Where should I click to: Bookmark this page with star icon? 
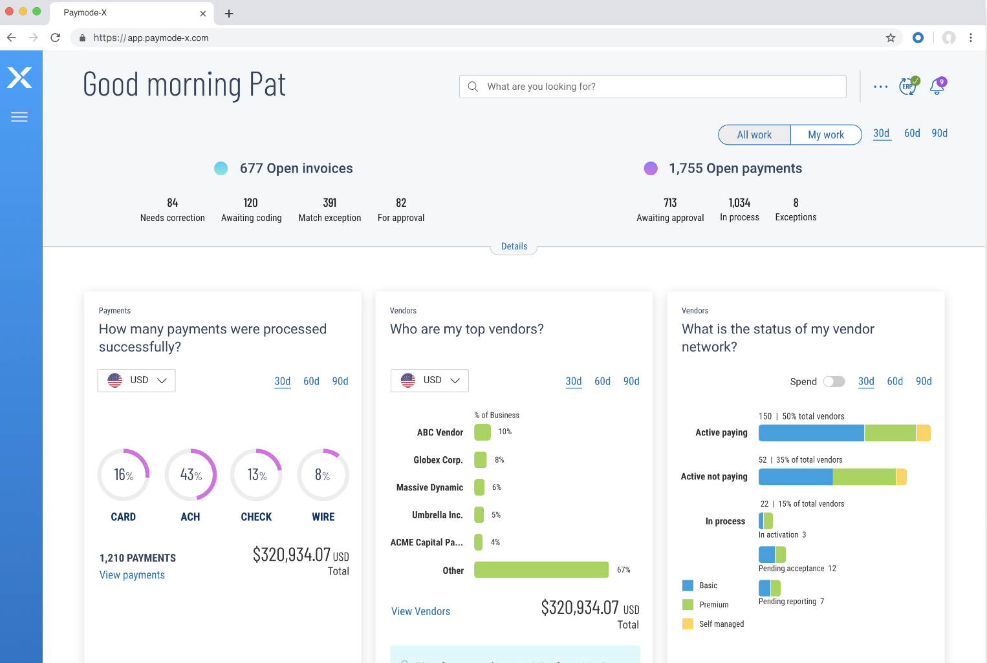click(x=891, y=37)
